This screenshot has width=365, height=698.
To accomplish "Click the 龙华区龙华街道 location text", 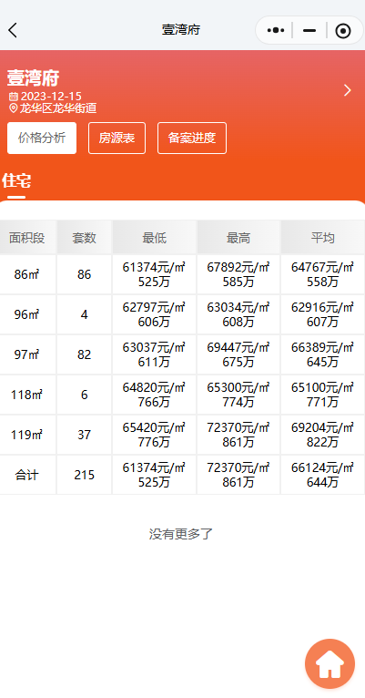I will point(57,108).
